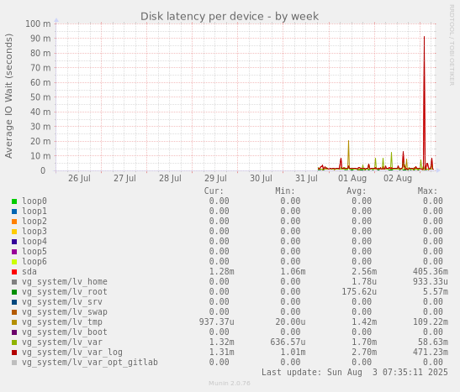Click the lv_tmp olive-gold color swatch
Viewport: 460px width, 392px height.
[x=14, y=322]
